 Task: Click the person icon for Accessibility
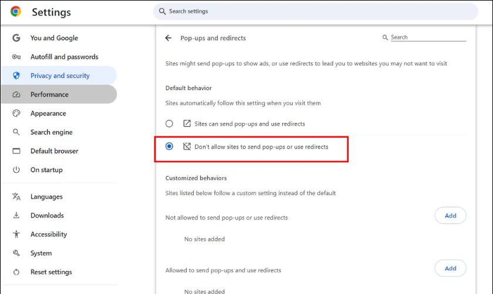coord(16,234)
